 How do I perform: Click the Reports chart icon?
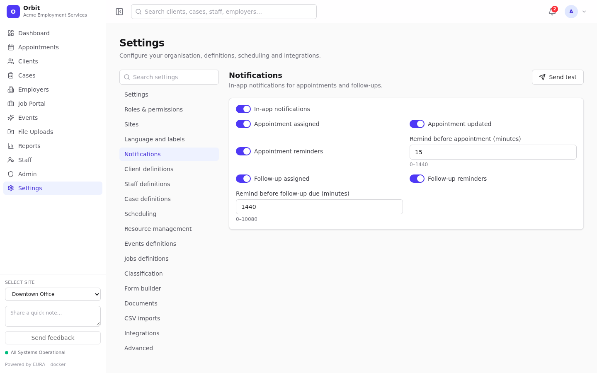click(x=11, y=146)
